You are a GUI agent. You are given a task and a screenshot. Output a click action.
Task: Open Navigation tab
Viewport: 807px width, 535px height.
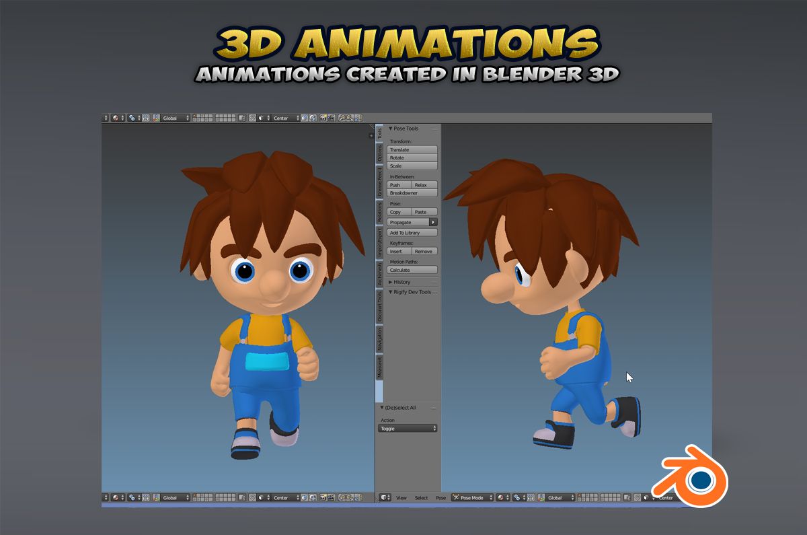click(x=379, y=338)
